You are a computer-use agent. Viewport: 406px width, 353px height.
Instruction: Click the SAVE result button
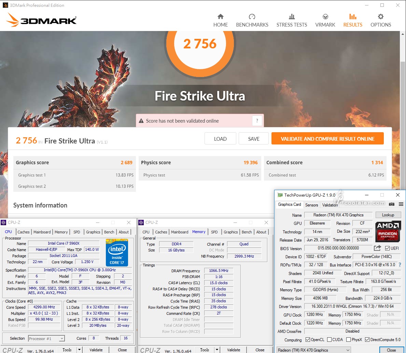pos(254,139)
